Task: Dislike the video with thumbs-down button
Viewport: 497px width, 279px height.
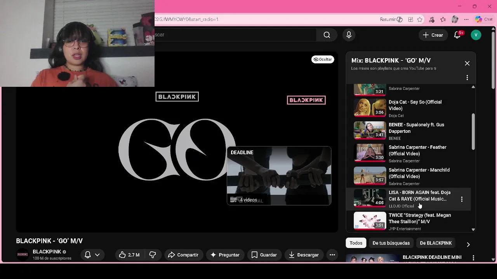Action: tap(153, 255)
